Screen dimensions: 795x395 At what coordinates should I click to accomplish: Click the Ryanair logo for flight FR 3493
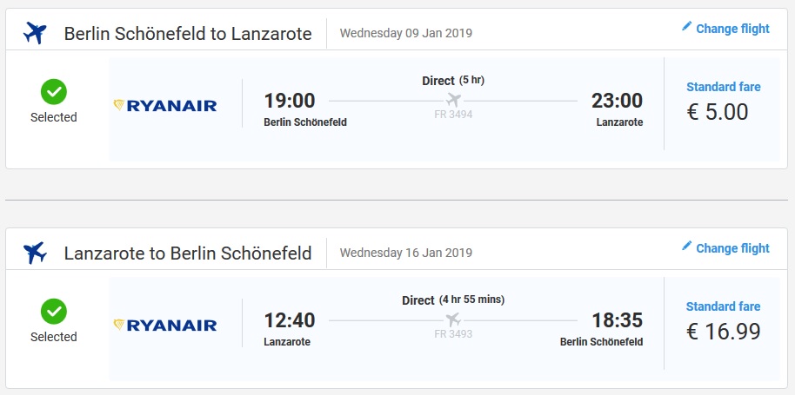165,325
